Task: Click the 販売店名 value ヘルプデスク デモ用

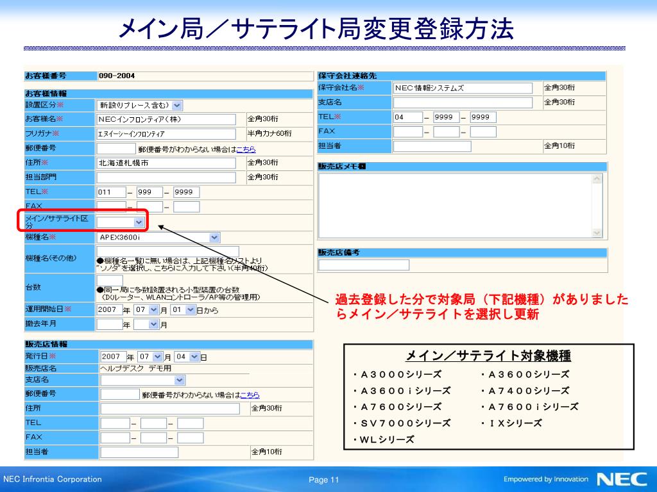Action: click(136, 368)
